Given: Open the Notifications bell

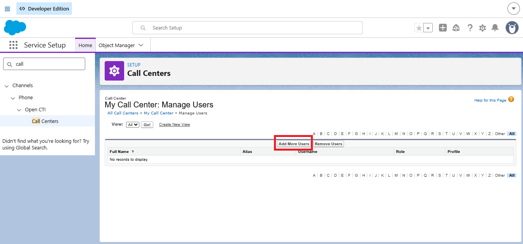Looking at the screenshot, I should pyautogui.click(x=495, y=28).
